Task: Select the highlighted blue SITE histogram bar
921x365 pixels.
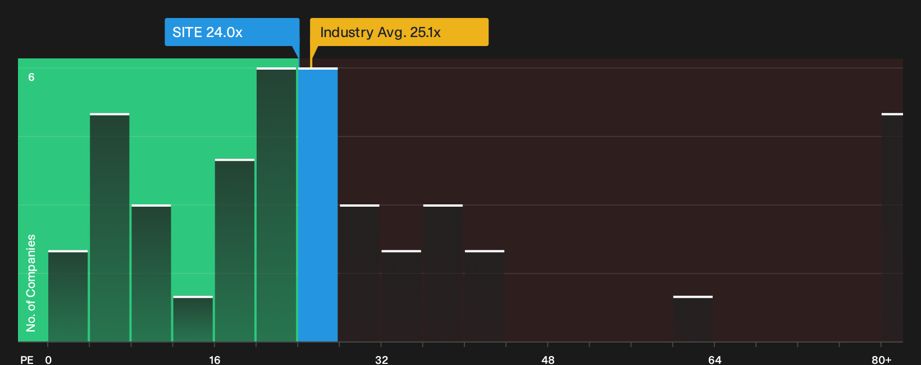Action: tap(318, 205)
